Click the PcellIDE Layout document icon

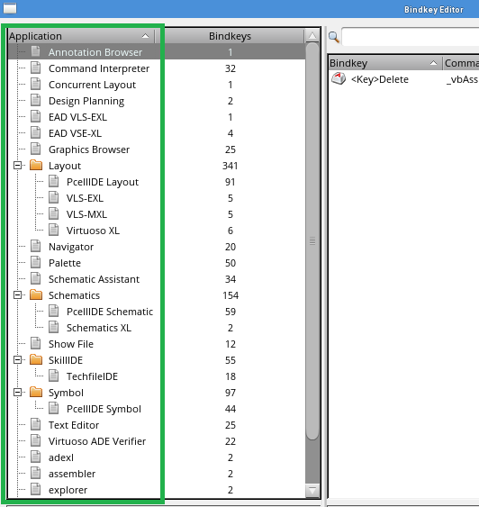(54, 181)
